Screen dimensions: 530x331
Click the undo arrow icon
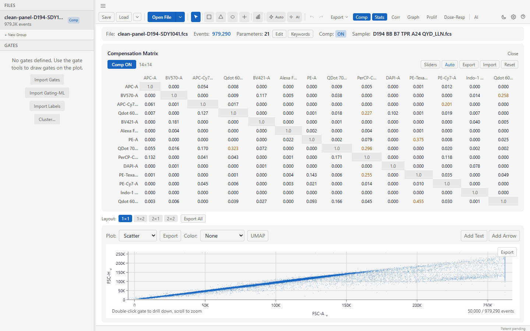coord(312,17)
